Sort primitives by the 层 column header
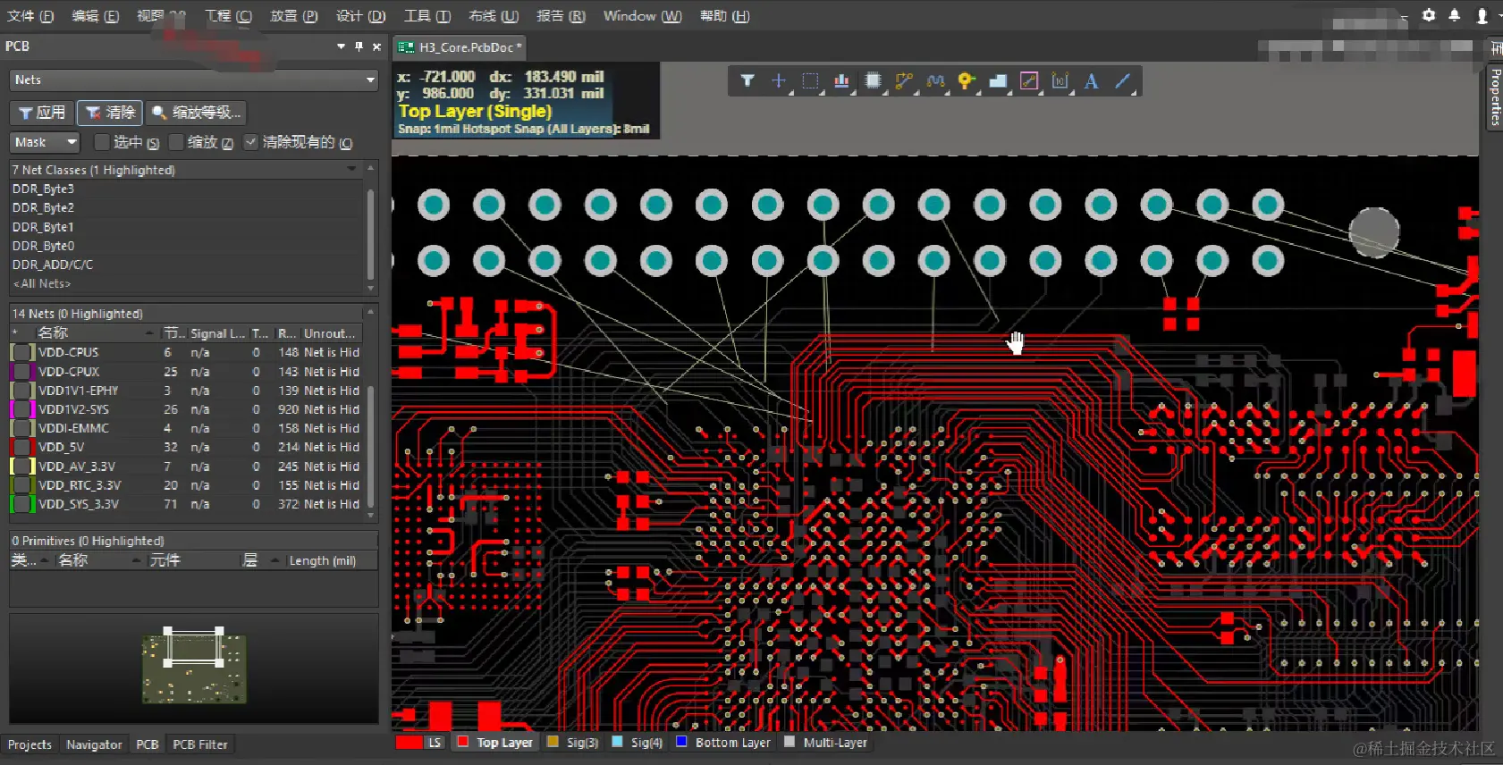1503x765 pixels. 262,560
